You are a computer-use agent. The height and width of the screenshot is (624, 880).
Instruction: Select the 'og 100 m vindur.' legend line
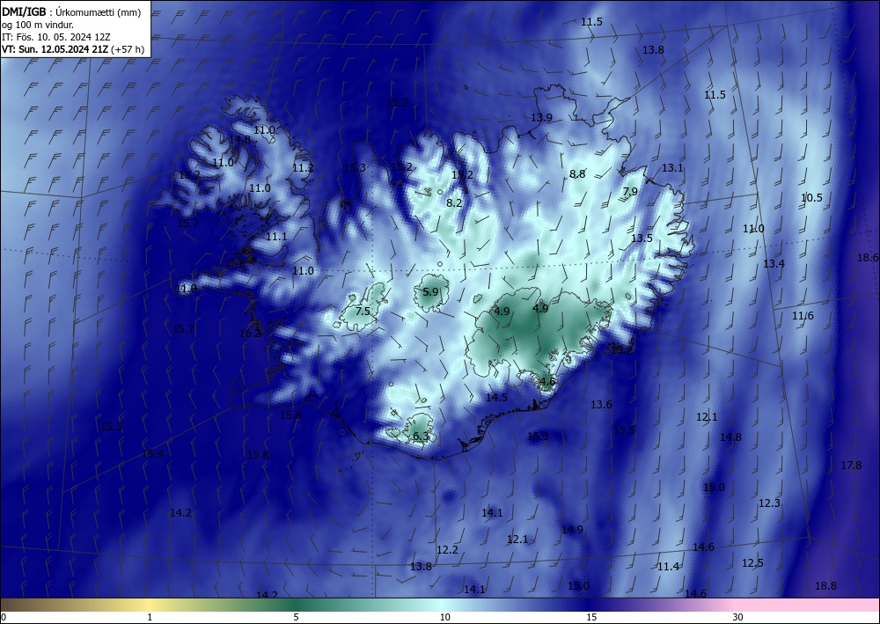tap(38, 24)
